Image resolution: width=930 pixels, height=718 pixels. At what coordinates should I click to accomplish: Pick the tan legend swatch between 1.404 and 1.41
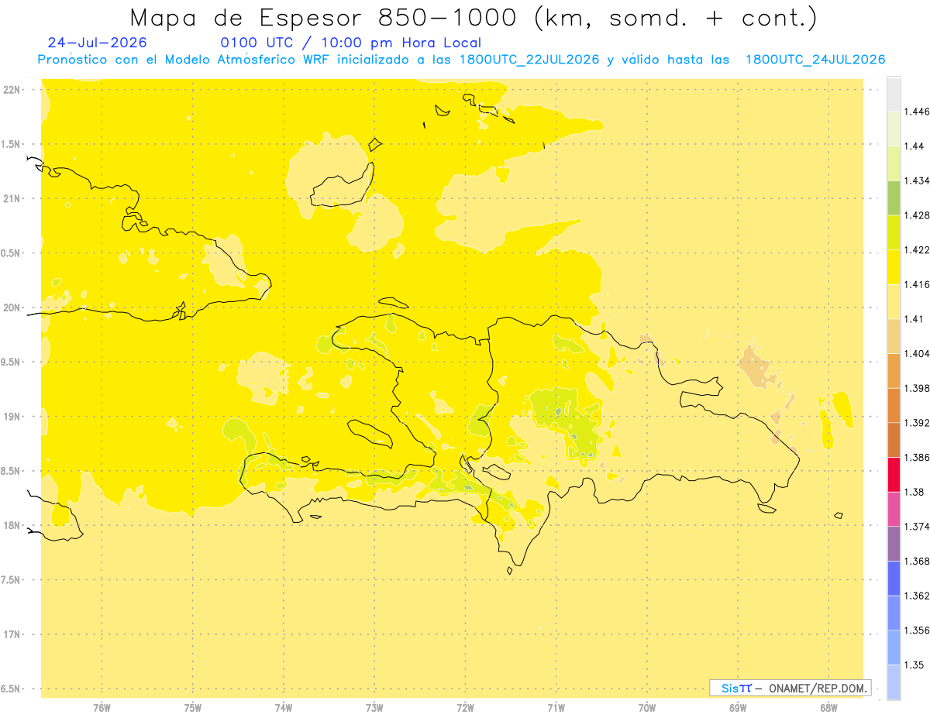894,336
